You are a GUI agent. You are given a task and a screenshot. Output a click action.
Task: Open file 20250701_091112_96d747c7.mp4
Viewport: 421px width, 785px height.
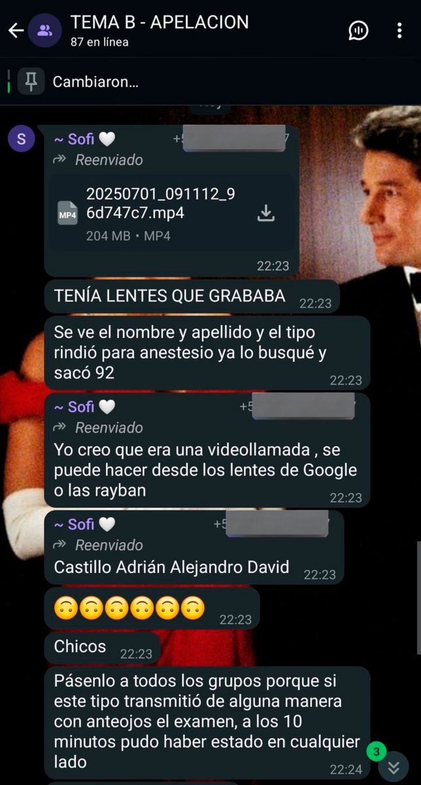[172, 213]
